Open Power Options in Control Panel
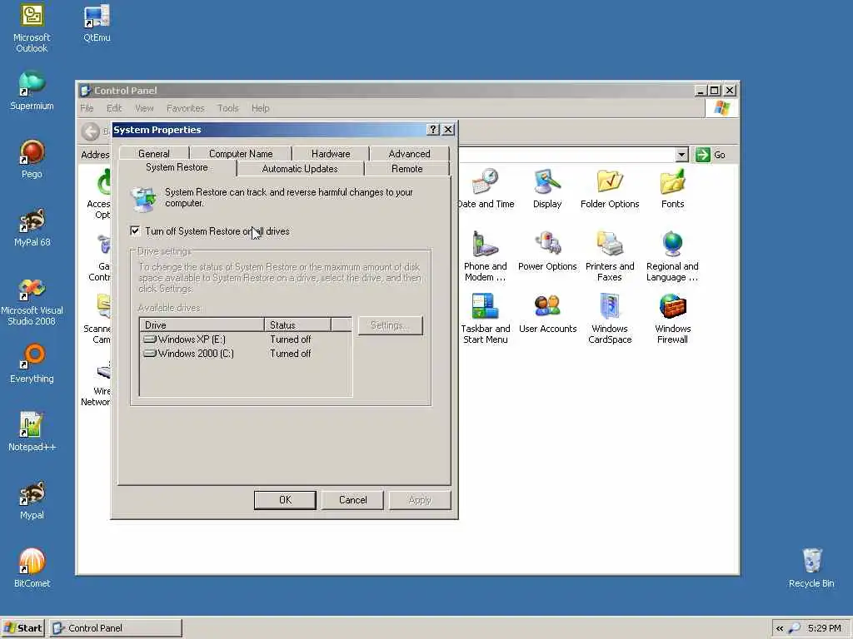This screenshot has width=853, height=639. pos(547,251)
